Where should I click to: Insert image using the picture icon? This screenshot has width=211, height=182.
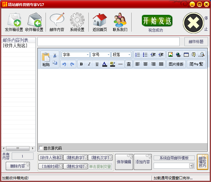(x=171, y=55)
